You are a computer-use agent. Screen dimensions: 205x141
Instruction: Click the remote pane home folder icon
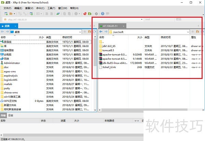coord(197,32)
